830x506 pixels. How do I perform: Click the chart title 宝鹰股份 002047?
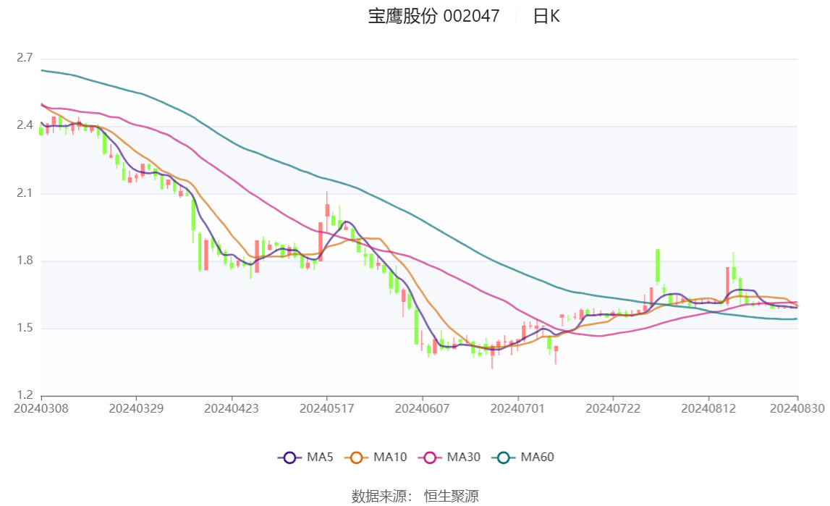click(x=433, y=17)
